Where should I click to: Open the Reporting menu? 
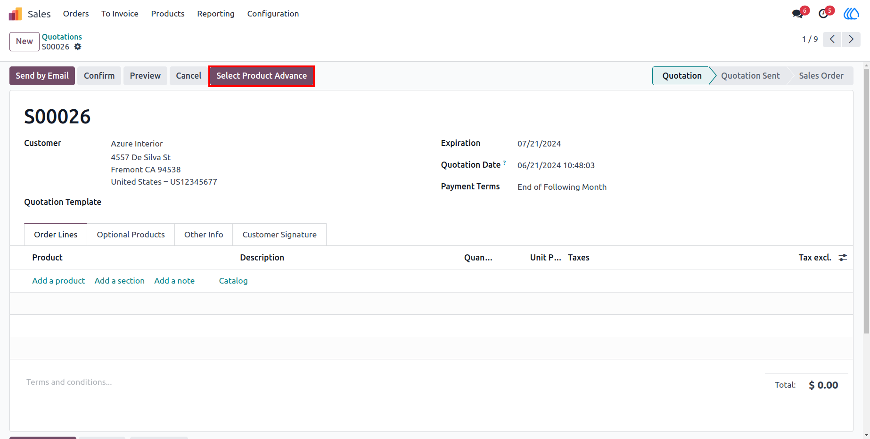(216, 14)
